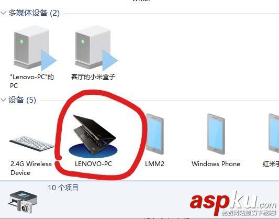Select the partially visible 红米 phone icon
This screenshot has height=219, width=279.
click(x=274, y=133)
